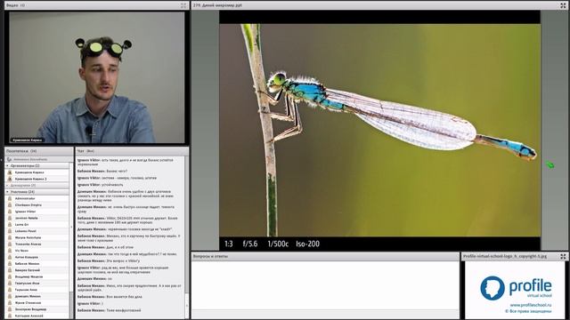570x320 pixels.
Task: Open the www.profileschool.ru link
Action: [531, 306]
